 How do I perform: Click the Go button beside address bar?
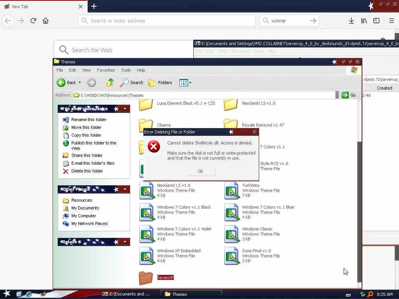pyautogui.click(x=349, y=95)
